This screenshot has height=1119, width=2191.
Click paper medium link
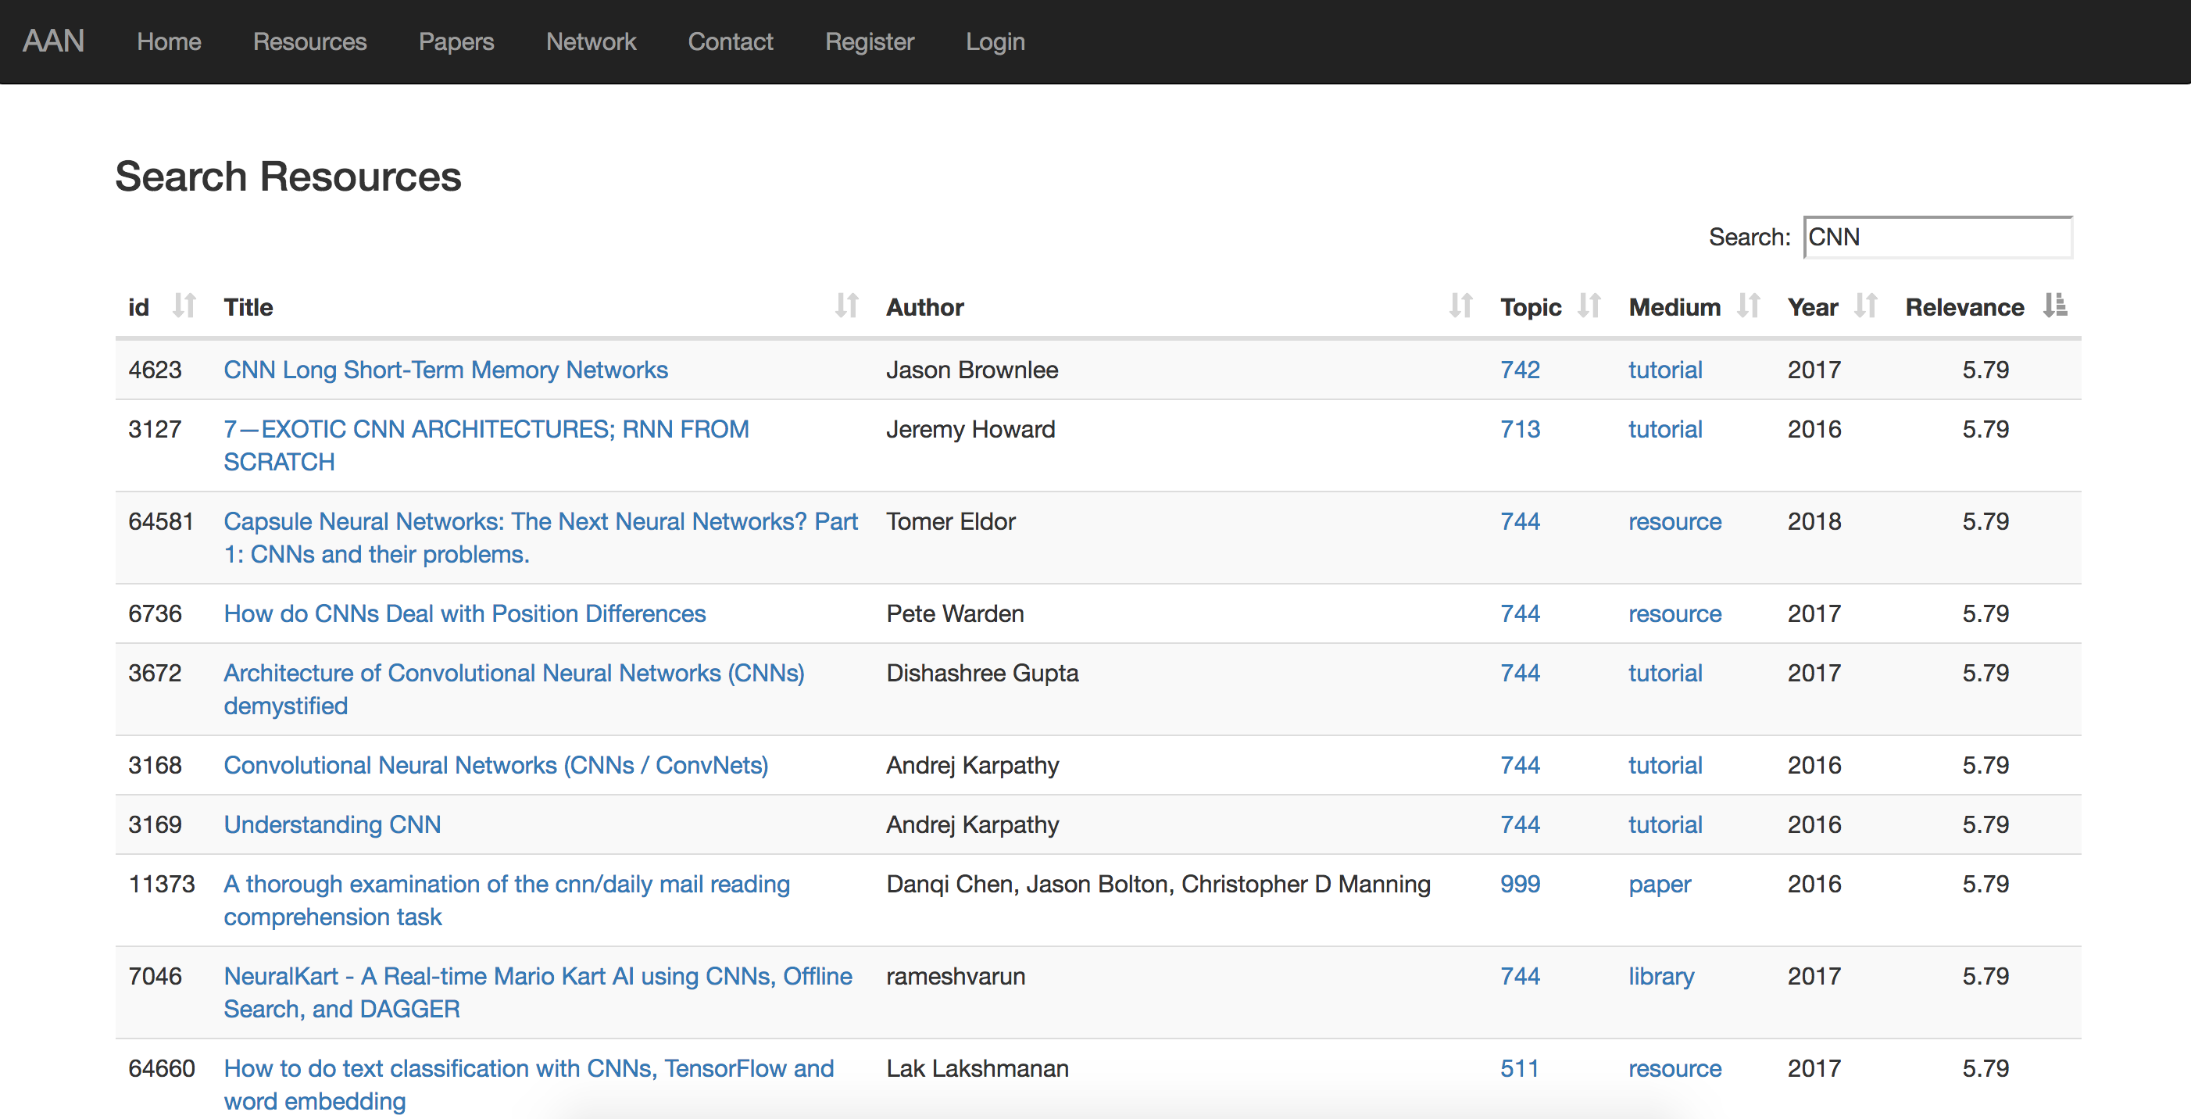pyautogui.click(x=1660, y=885)
